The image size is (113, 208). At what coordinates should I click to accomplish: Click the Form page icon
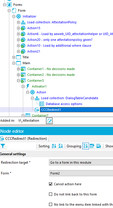[x=14, y=11]
